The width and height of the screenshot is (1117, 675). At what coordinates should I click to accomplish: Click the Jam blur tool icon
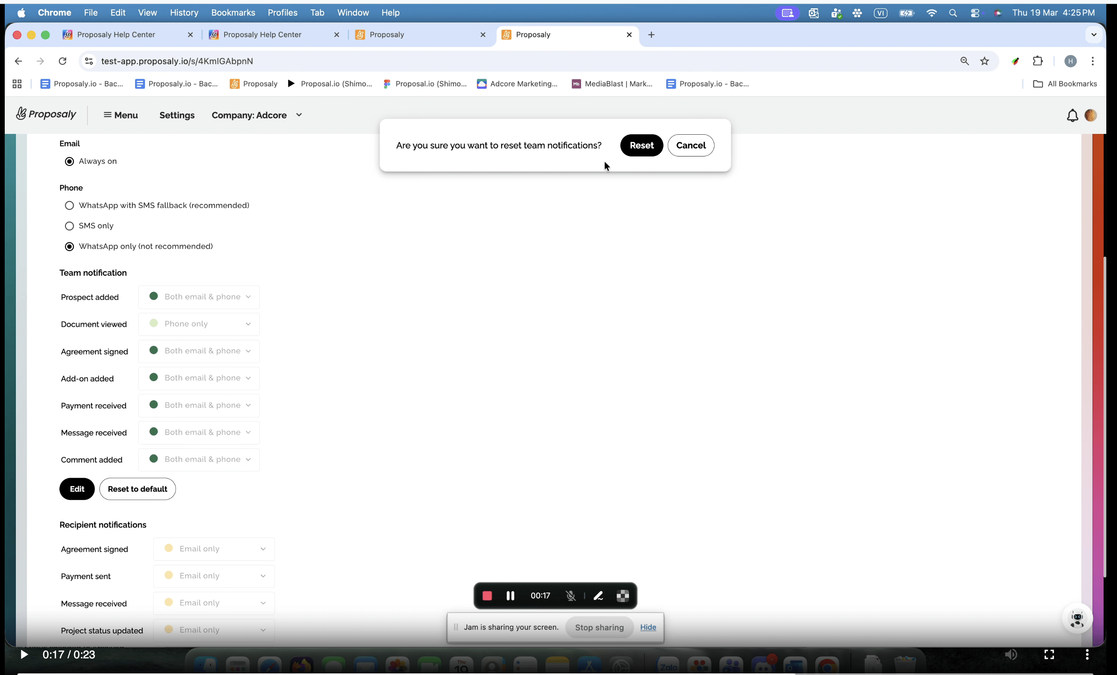[623, 596]
